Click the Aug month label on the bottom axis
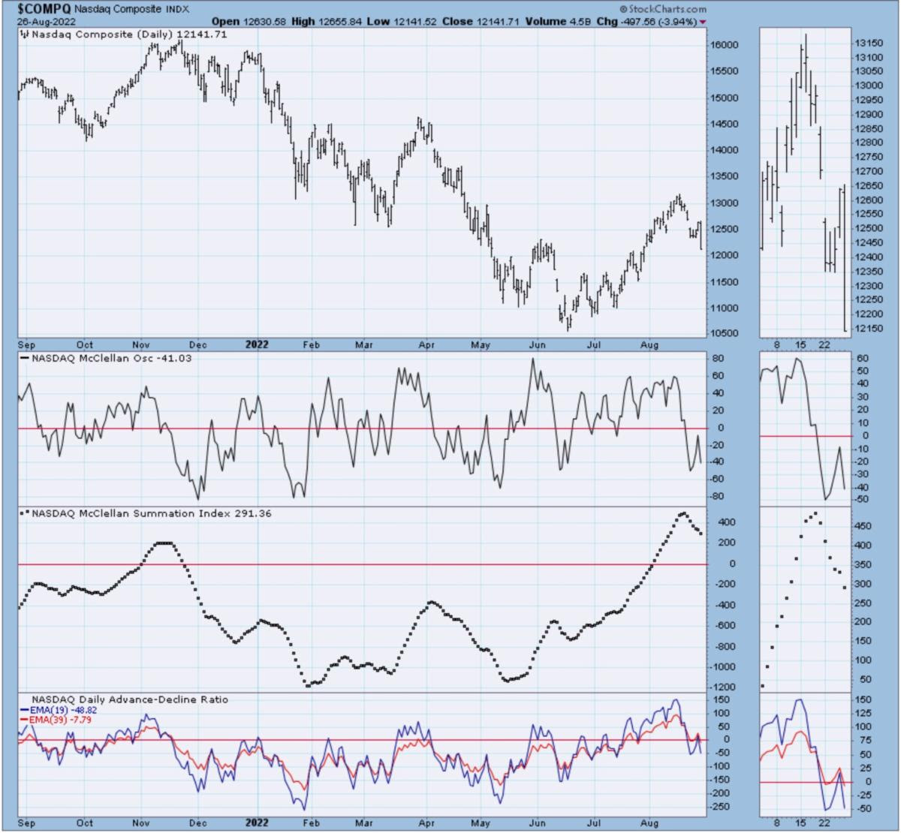The image size is (901, 833). tap(649, 822)
